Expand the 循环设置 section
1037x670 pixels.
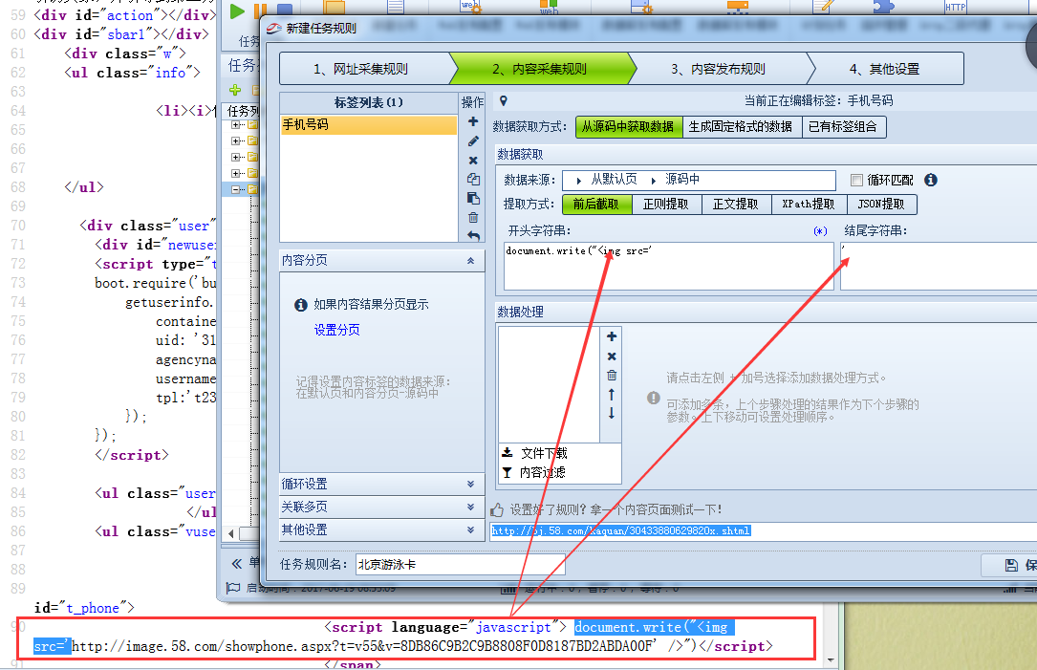coord(470,485)
